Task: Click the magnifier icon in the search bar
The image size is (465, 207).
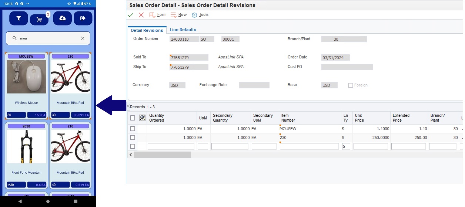Action: [x=15, y=38]
